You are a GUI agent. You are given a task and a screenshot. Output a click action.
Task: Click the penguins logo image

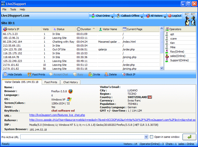[x=190, y=19]
